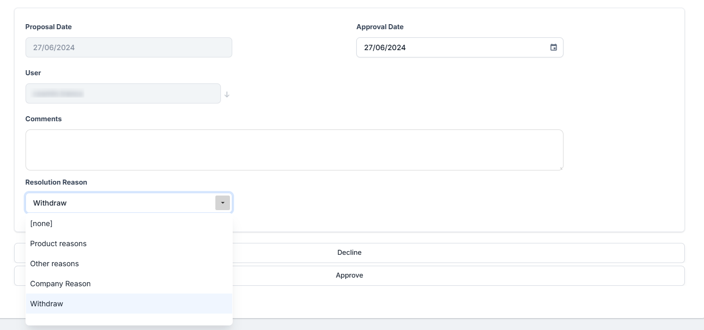Collapse the Resolution Reason dropdown arrow
Screen dimensions: 704x330
click(x=223, y=203)
